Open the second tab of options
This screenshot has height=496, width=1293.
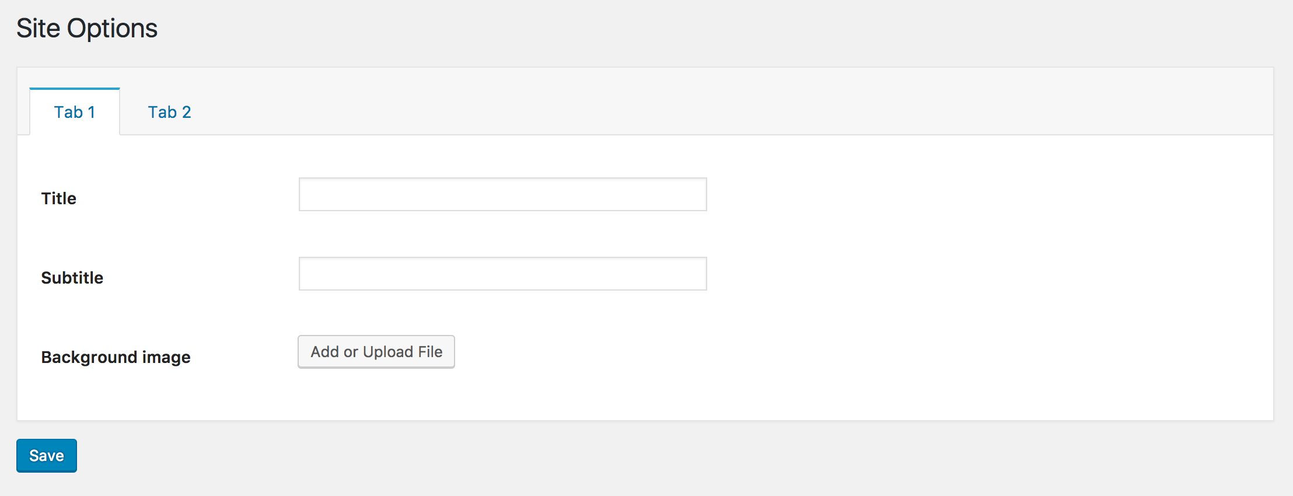[x=169, y=112]
